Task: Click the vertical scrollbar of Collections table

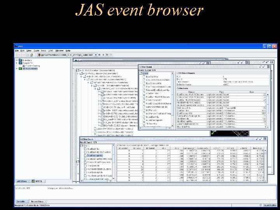Action: tap(268, 110)
